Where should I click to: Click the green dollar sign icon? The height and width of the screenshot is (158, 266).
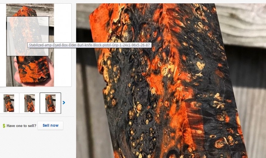[x=4, y=126]
